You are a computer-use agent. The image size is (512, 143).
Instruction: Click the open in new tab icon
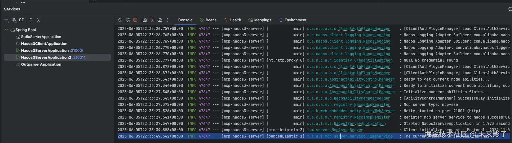21,20
